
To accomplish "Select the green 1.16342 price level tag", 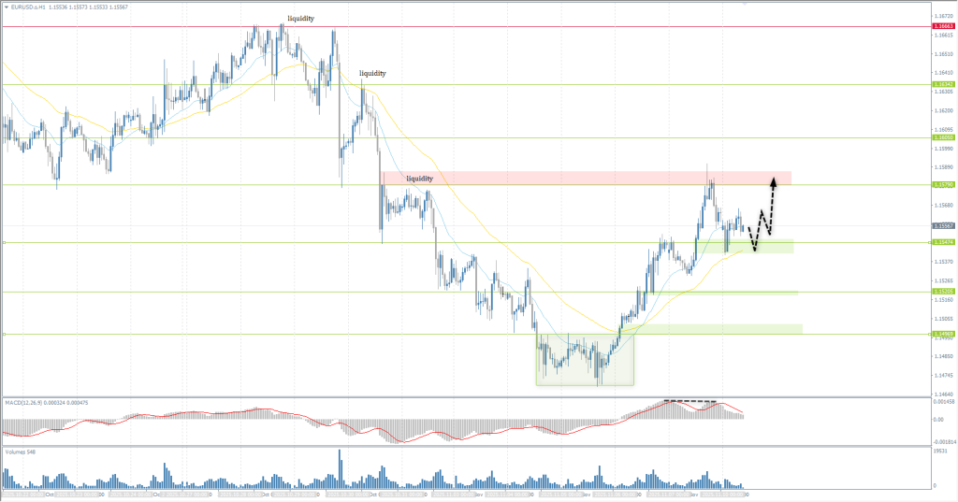I will point(943,84).
